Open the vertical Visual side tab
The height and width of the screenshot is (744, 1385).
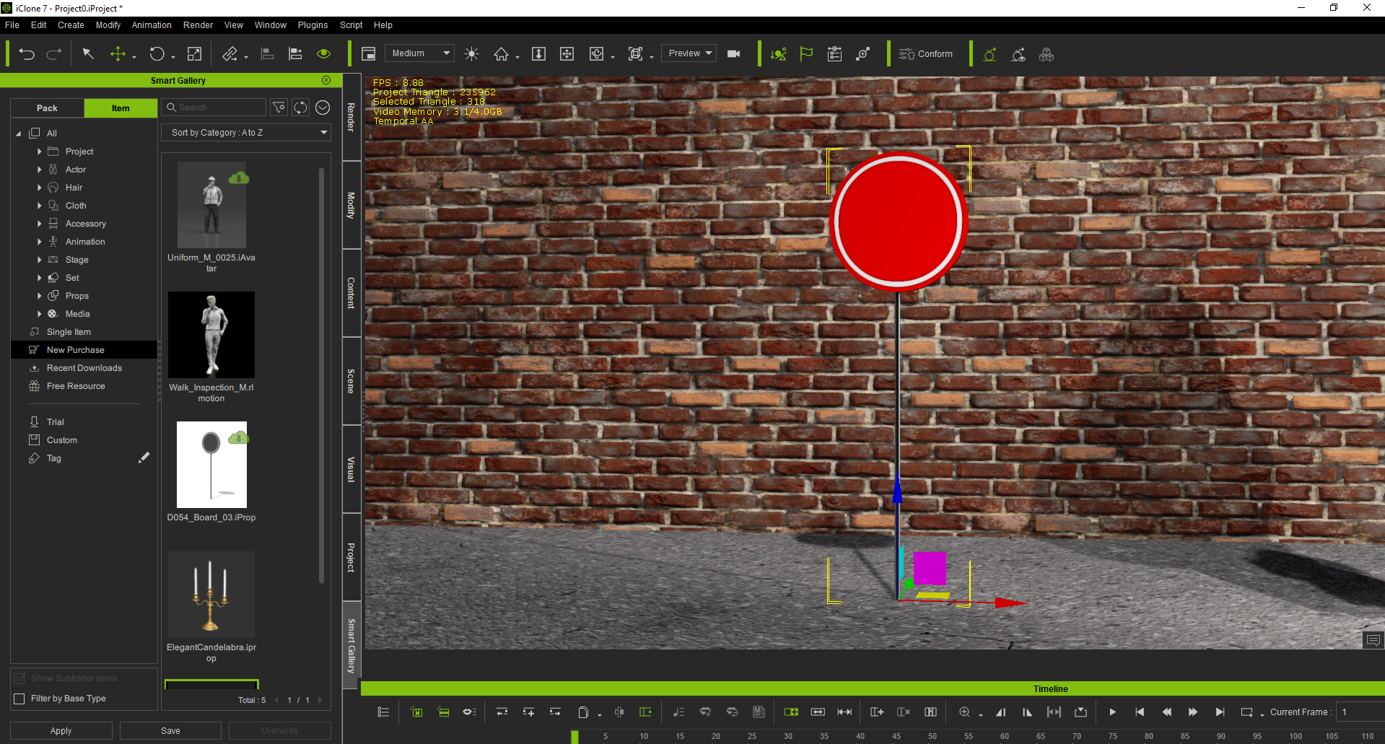[x=351, y=469]
